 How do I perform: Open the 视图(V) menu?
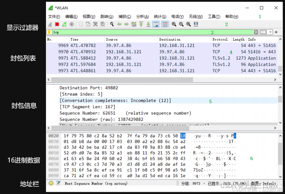click(89, 17)
